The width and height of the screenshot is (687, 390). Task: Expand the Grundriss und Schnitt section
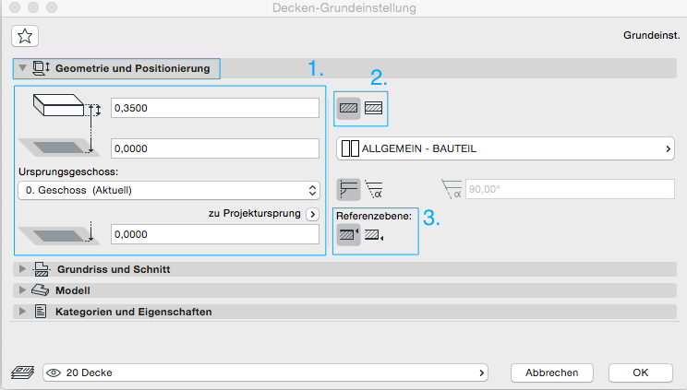[x=23, y=269]
